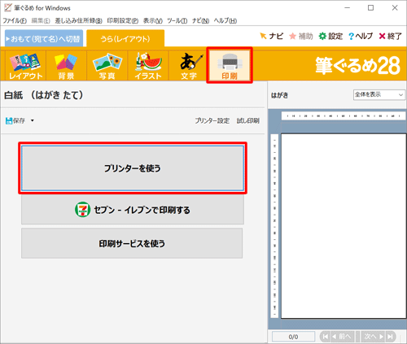Open the 背景 background tool
This screenshot has width=407, height=344.
66,65
